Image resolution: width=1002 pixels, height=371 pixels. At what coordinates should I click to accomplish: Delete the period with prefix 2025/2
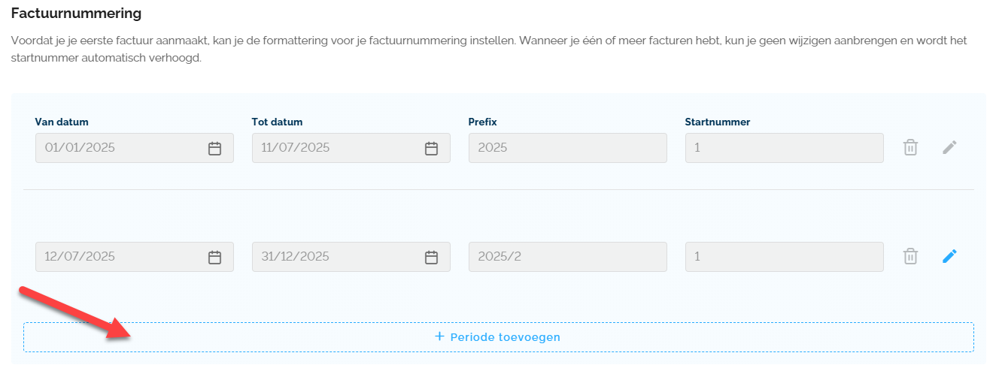pyautogui.click(x=910, y=257)
